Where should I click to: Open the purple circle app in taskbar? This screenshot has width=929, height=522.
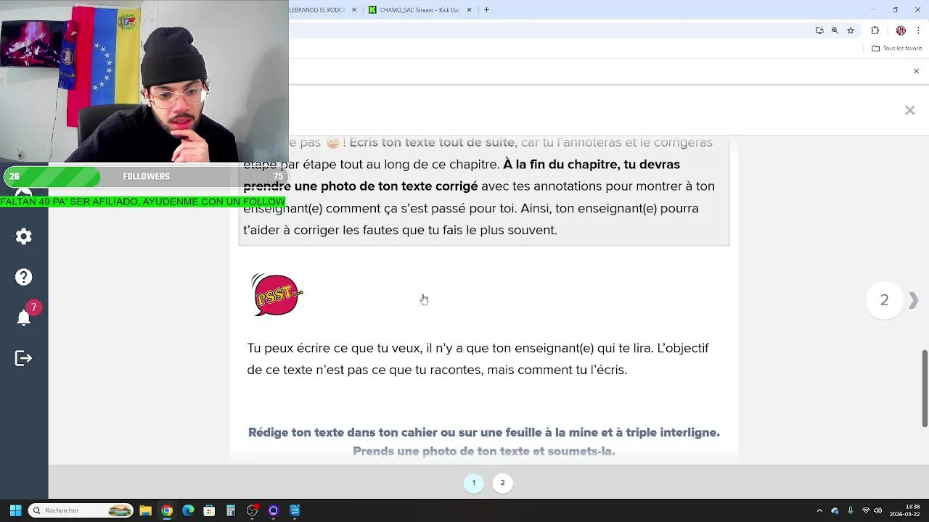tap(273, 510)
